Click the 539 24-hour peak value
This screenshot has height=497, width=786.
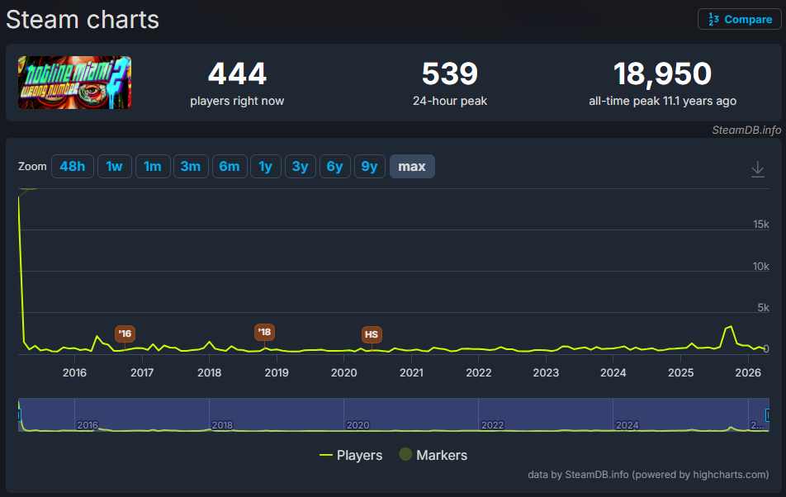450,73
